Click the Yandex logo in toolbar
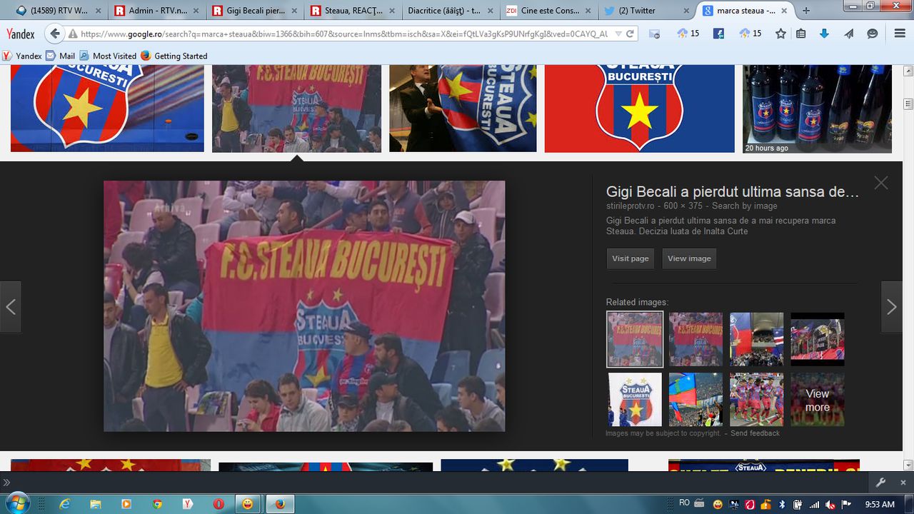The width and height of the screenshot is (914, 514). point(21,34)
